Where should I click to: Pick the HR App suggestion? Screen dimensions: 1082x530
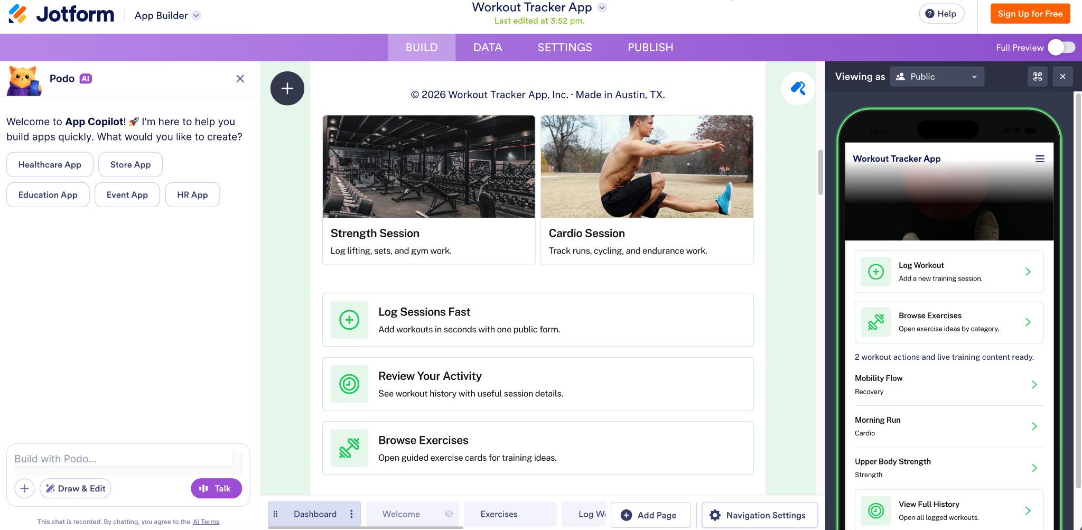(192, 195)
